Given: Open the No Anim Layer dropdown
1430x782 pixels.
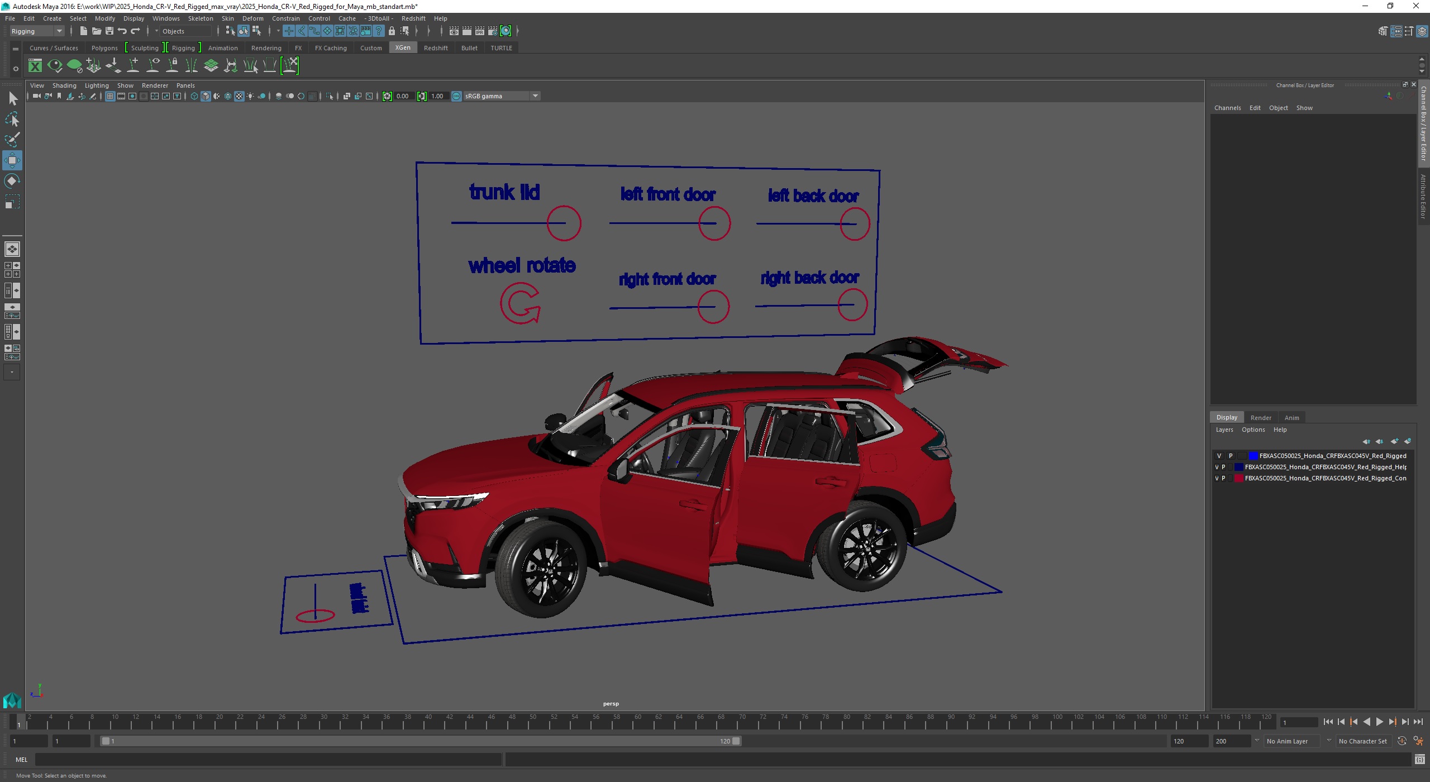Looking at the screenshot, I should coord(1292,741).
